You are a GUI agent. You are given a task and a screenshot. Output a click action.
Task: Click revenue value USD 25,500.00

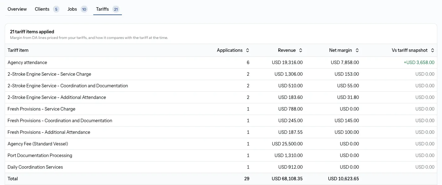click(287, 144)
